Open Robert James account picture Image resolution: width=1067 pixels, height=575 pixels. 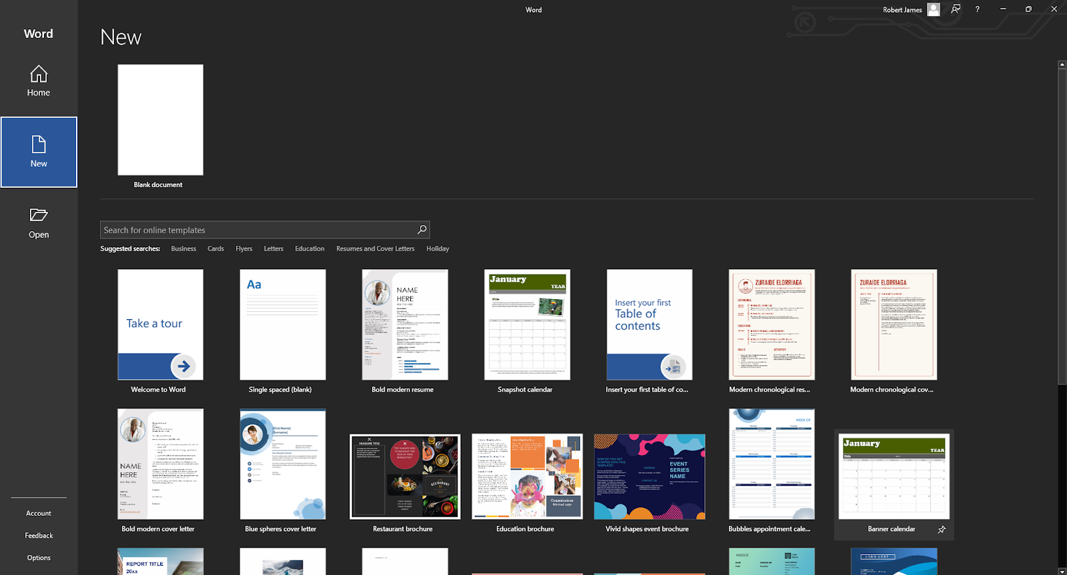pos(934,9)
